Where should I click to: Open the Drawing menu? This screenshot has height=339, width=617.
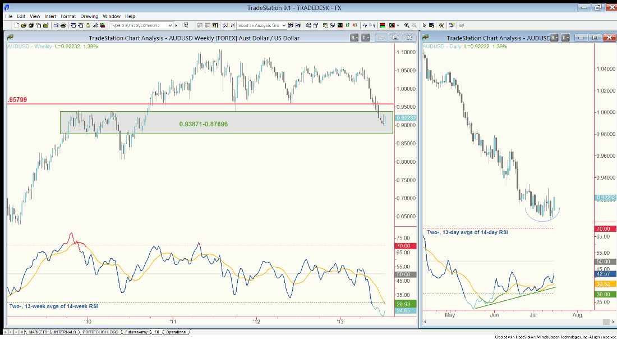(x=89, y=16)
